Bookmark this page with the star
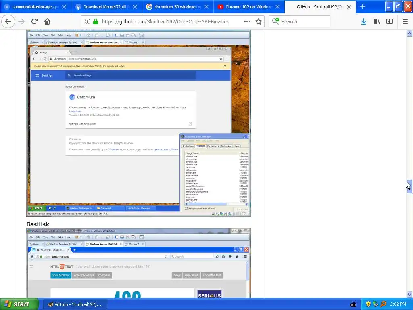413x310 pixels. coord(259,21)
